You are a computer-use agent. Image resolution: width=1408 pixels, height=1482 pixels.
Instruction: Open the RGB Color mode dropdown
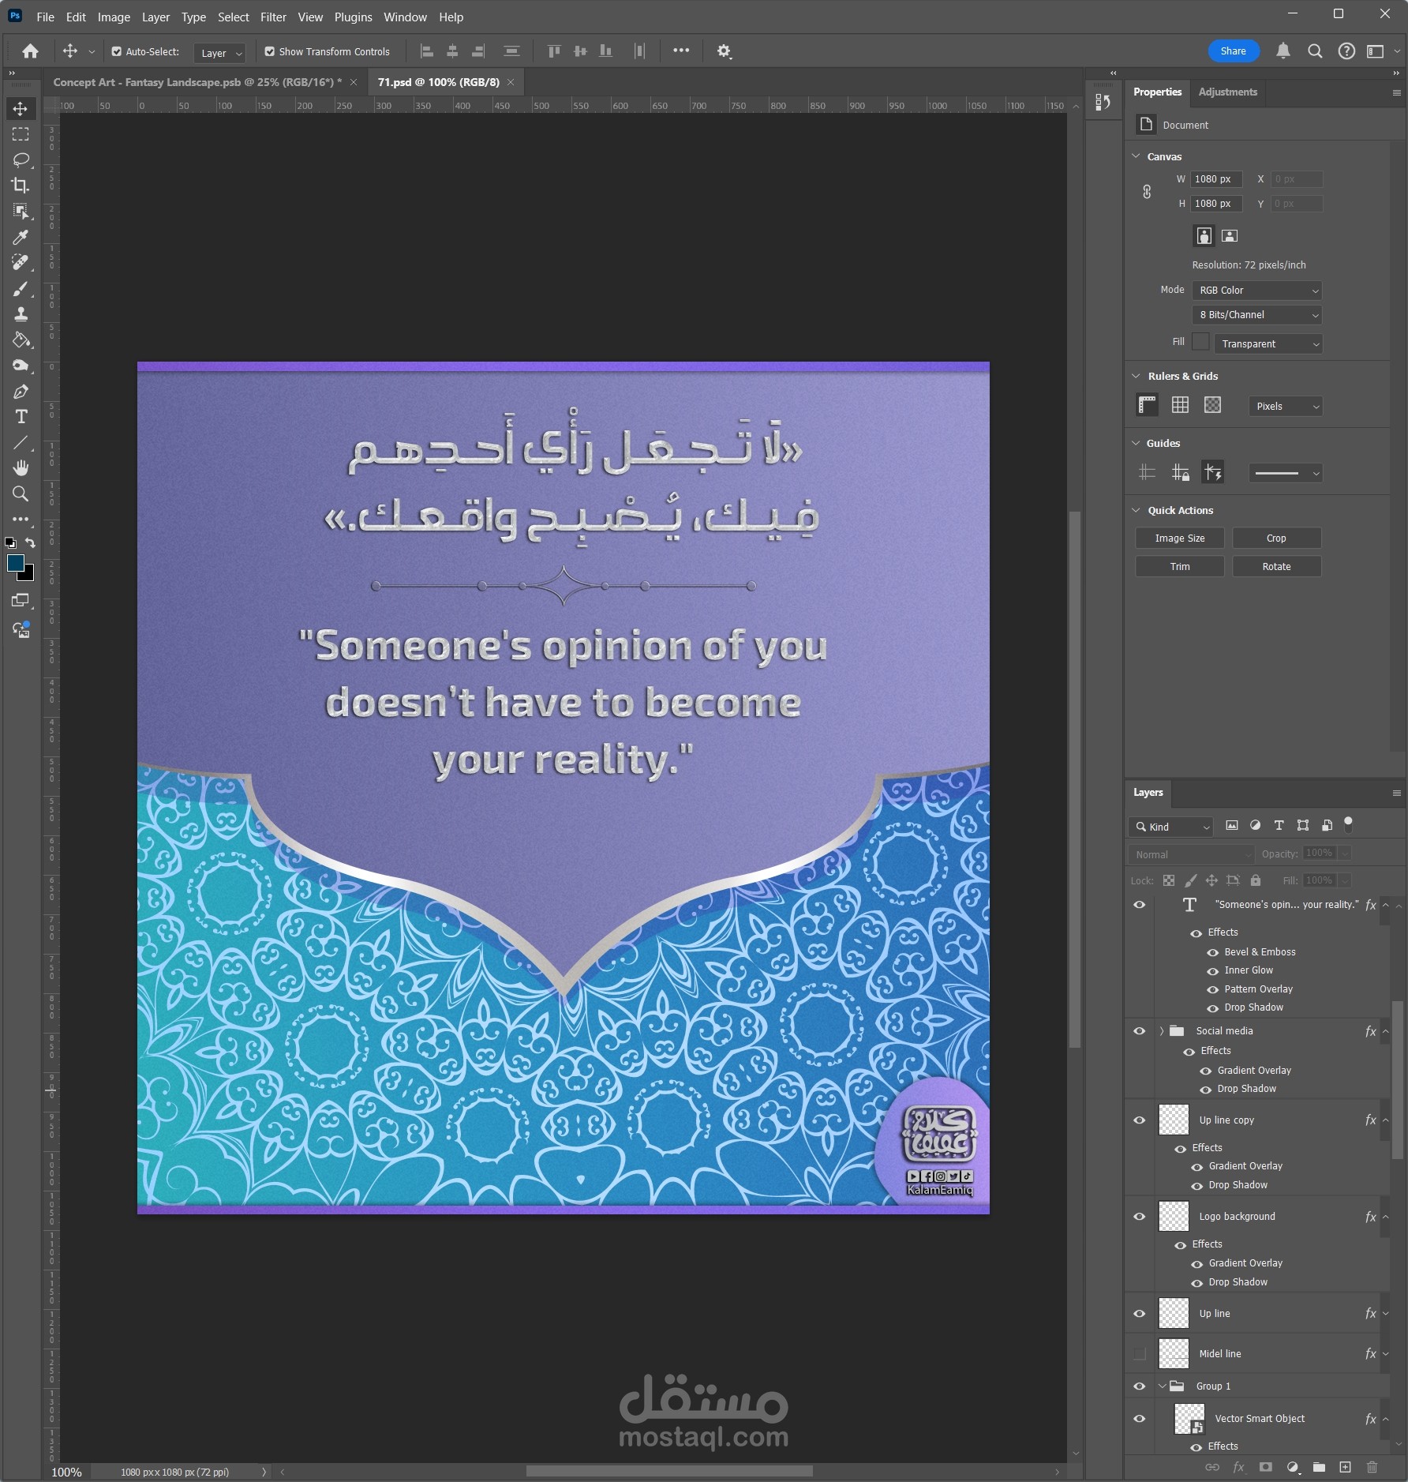tap(1256, 291)
